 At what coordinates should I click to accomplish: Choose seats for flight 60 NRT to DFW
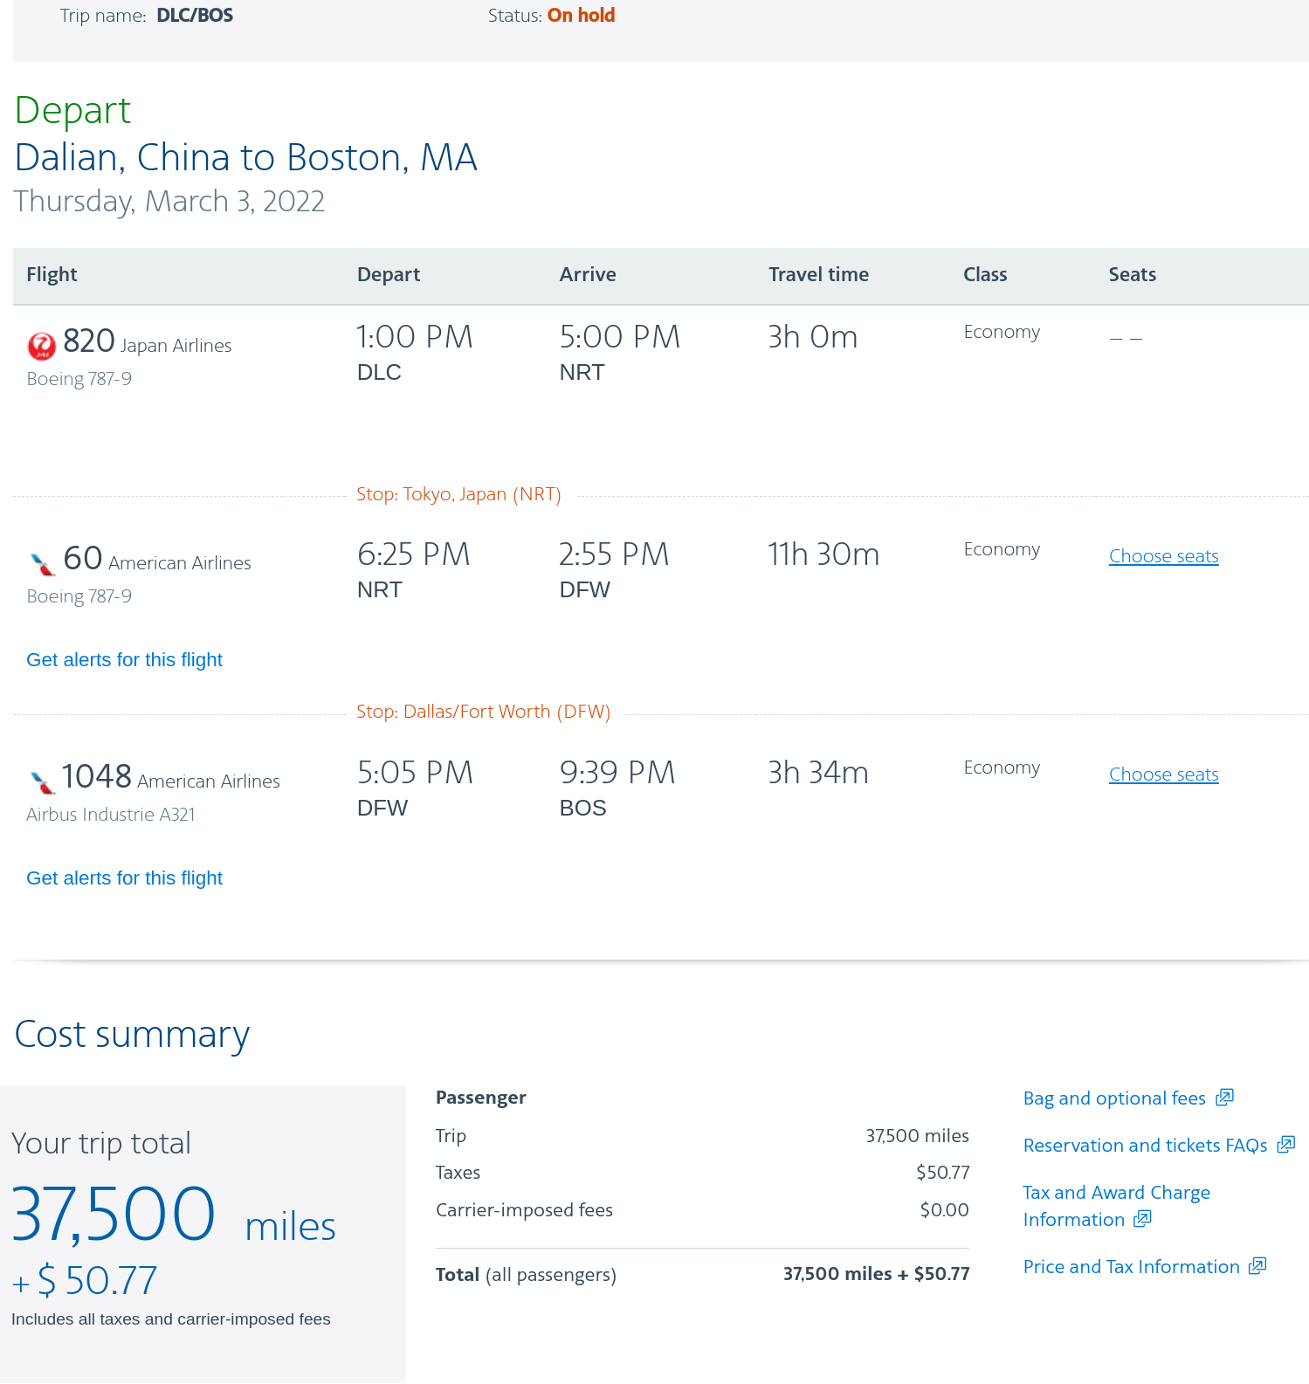point(1163,556)
